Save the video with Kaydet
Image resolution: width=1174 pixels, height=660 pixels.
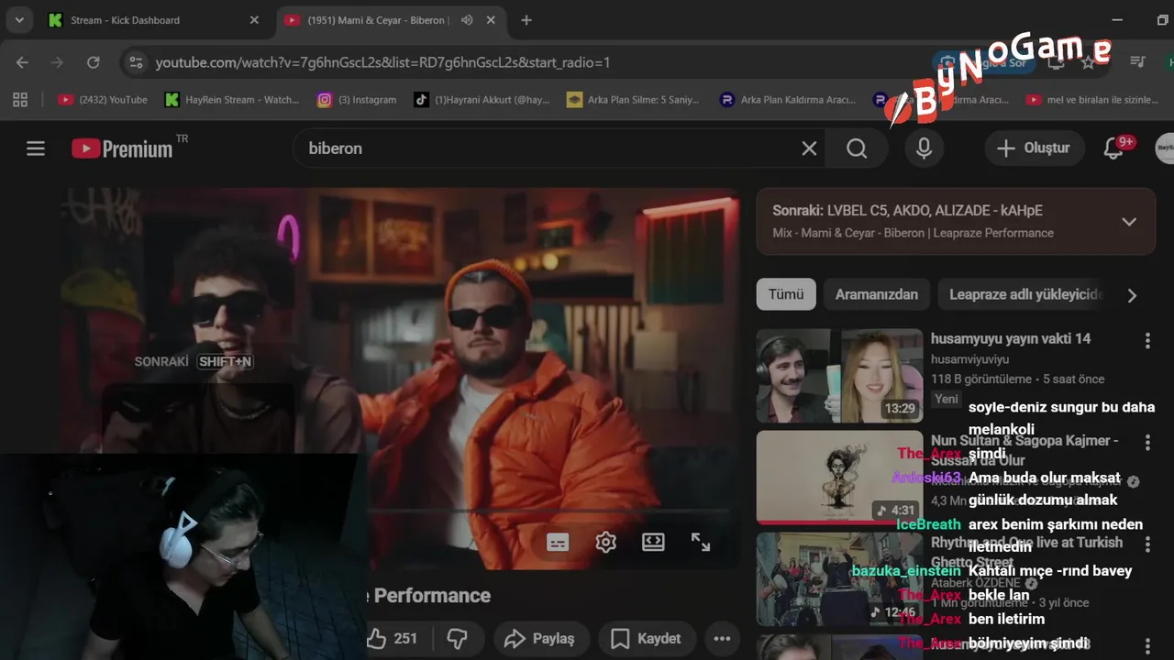tap(647, 638)
